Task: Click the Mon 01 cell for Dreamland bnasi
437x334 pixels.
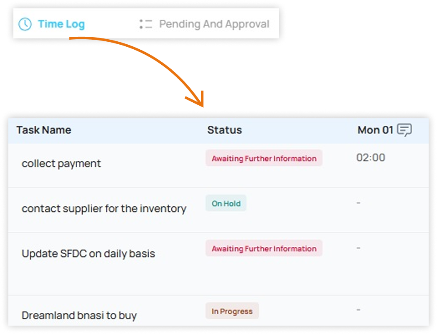Action: point(358,310)
